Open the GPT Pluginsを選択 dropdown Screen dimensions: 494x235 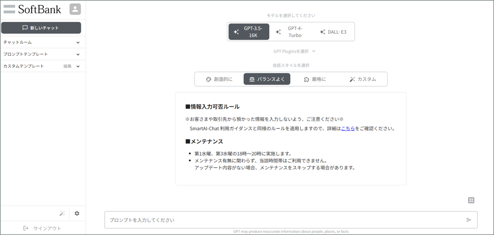(294, 51)
